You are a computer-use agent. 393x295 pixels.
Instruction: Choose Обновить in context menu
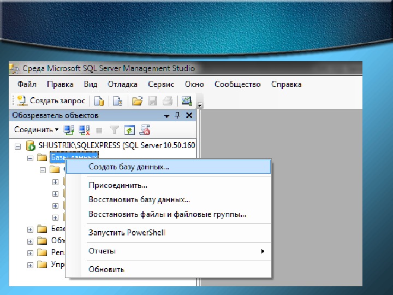coord(169,269)
